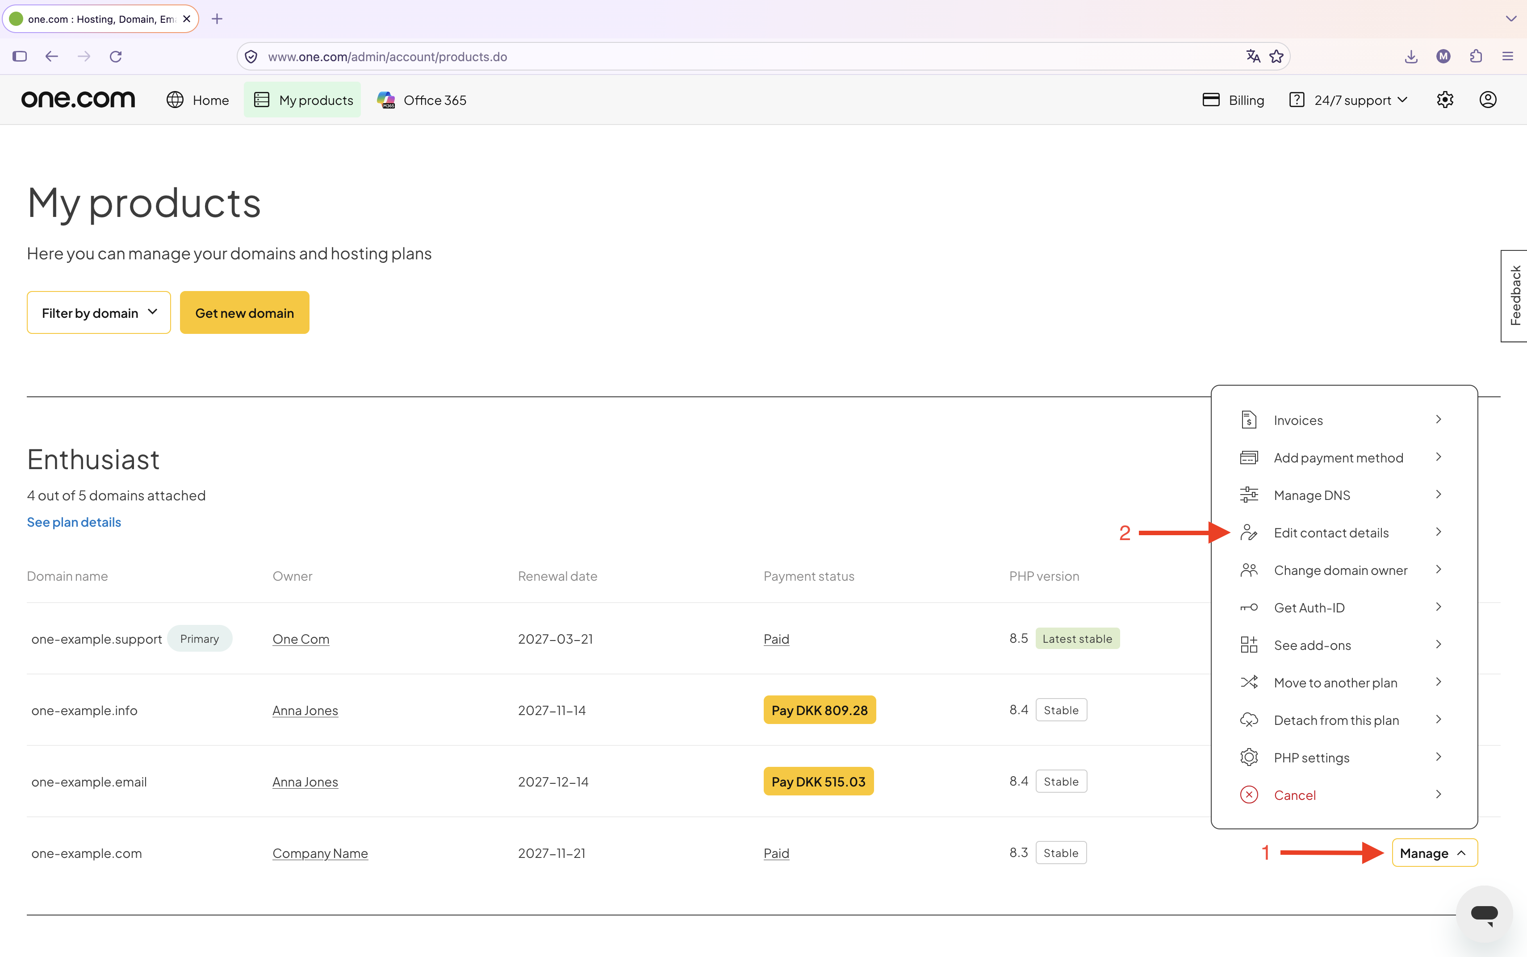Select Get Auth-ID option
The height and width of the screenshot is (957, 1527).
click(1343, 607)
